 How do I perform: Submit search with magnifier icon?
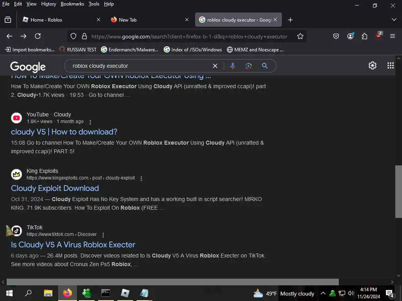pos(265,66)
